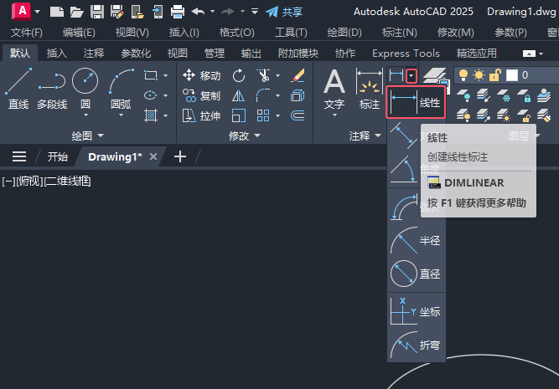Click the Rotate icon
The height and width of the screenshot is (389, 559).
pyautogui.click(x=239, y=75)
